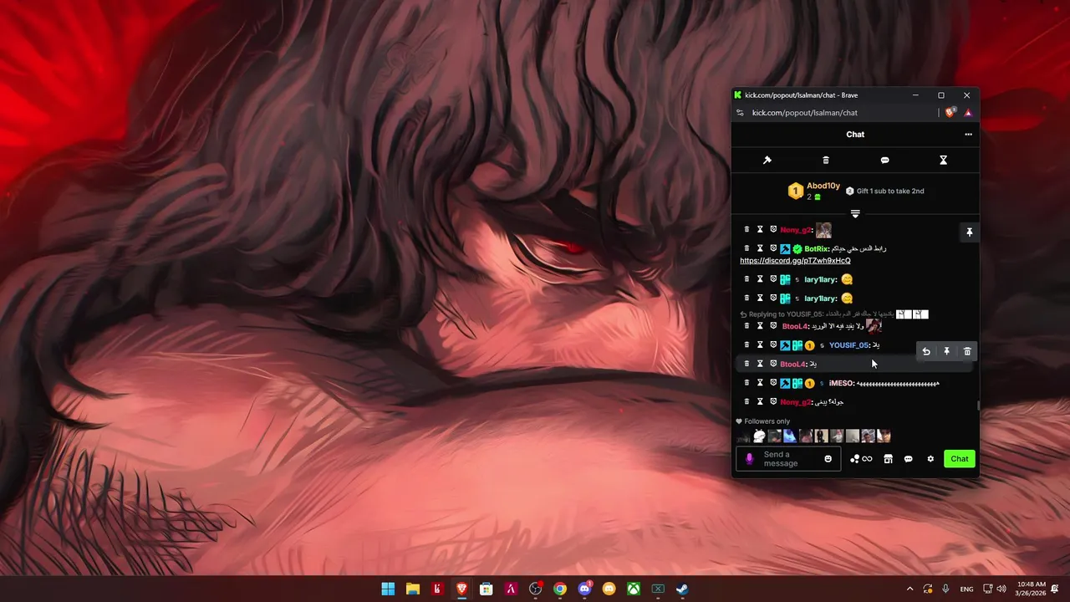The width and height of the screenshot is (1070, 602).
Task: Click the BotRix username in chat
Action: (x=816, y=249)
